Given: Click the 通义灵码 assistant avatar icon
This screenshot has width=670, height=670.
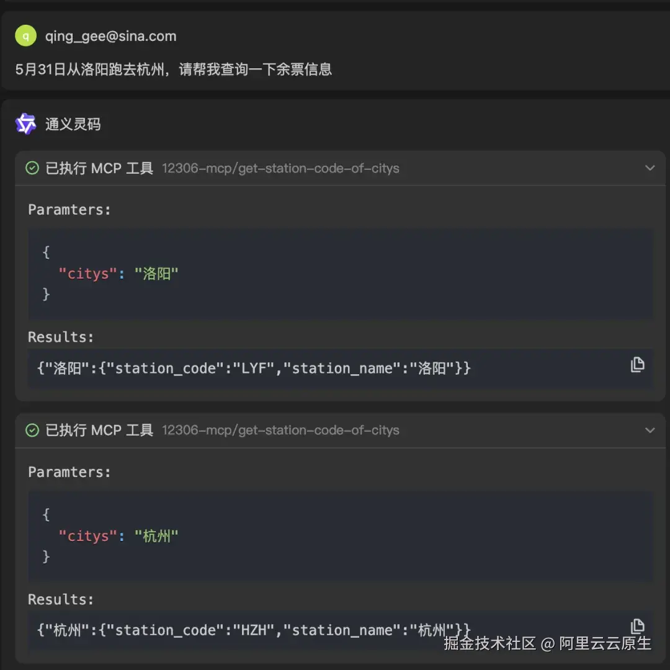Looking at the screenshot, I should pos(25,123).
